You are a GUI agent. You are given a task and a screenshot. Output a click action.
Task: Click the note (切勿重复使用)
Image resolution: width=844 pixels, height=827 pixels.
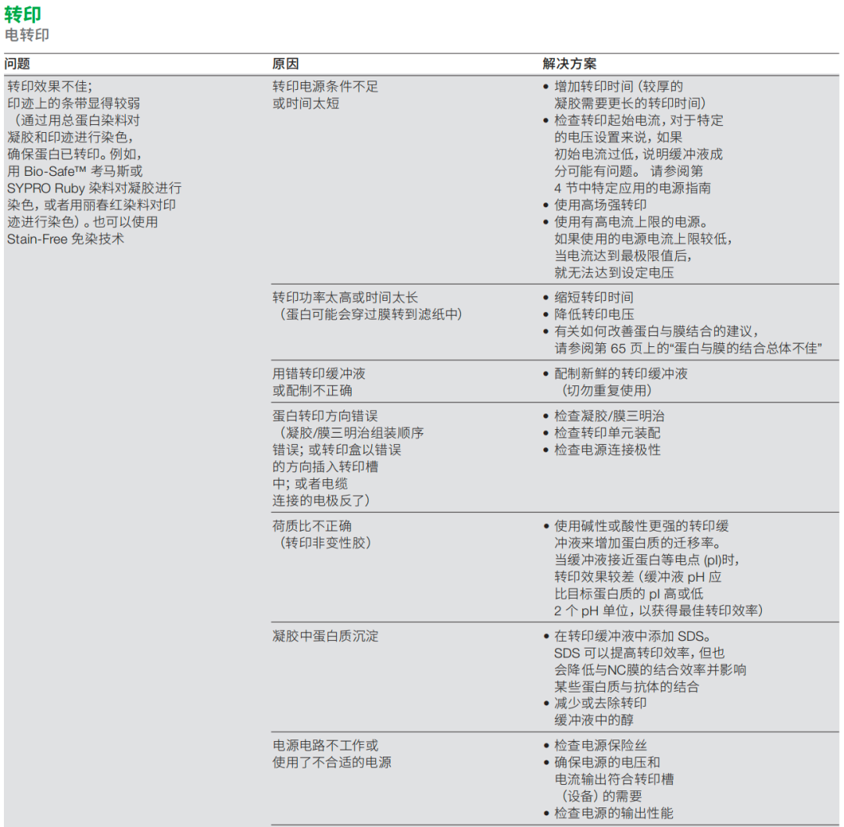[x=606, y=391]
